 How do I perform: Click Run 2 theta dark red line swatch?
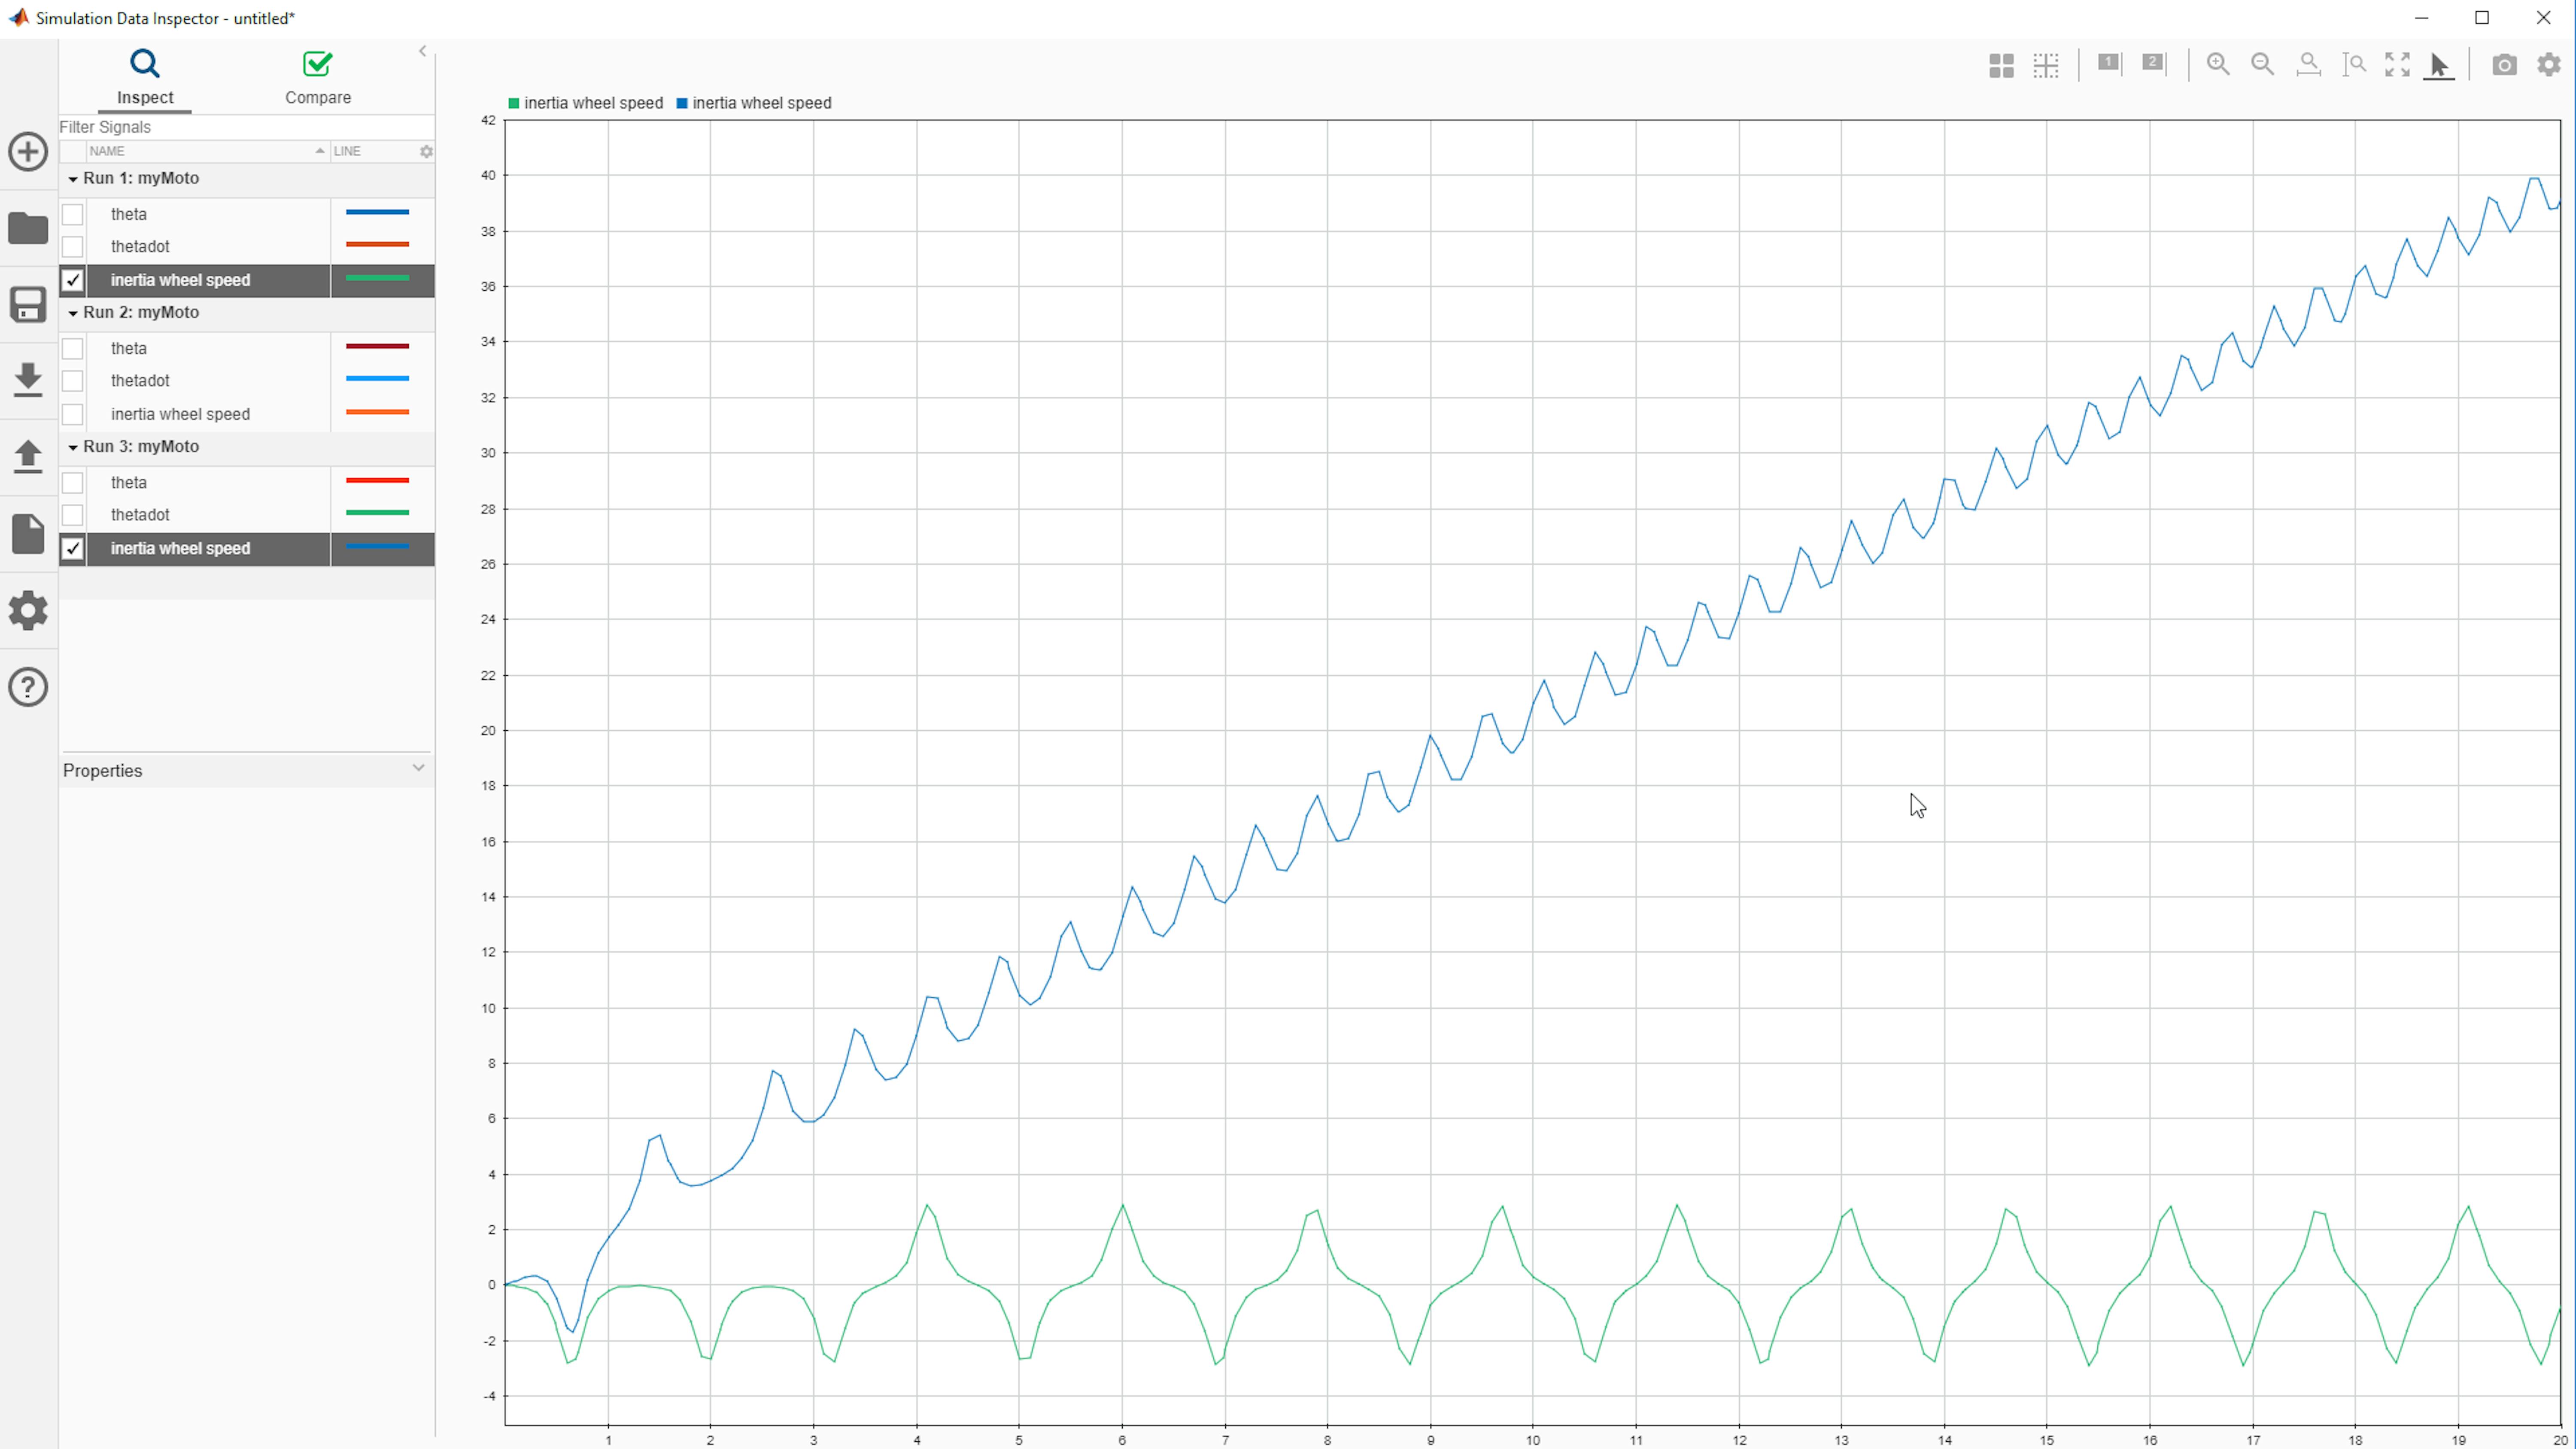[x=377, y=346]
